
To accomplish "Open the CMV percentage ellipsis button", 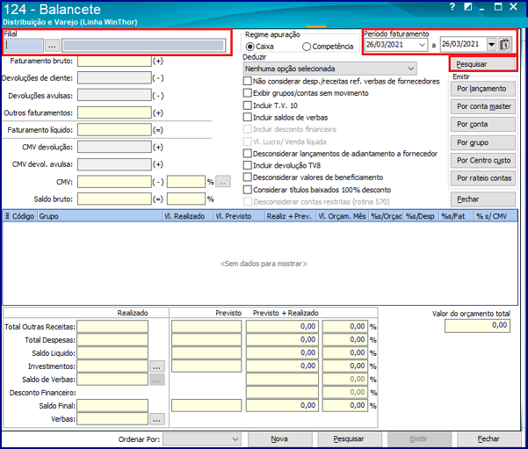I will point(222,182).
